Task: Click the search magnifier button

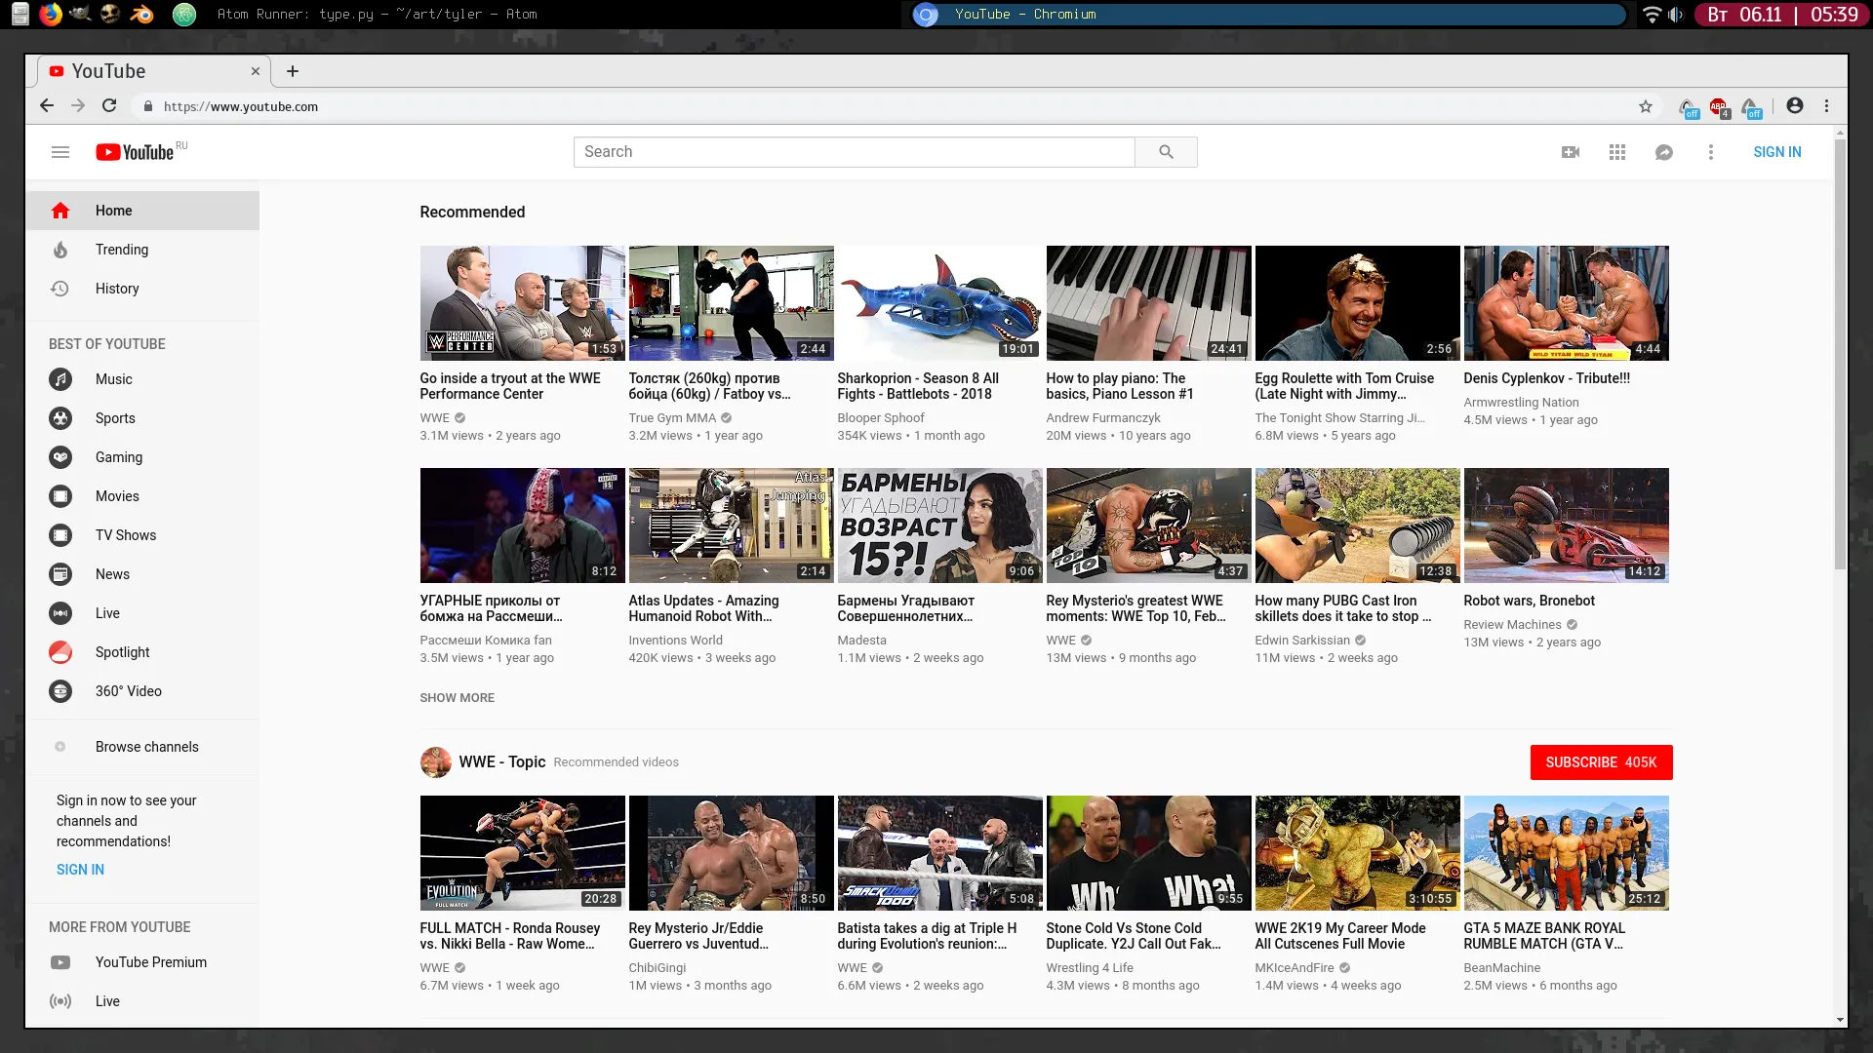Action: pos(1166,152)
